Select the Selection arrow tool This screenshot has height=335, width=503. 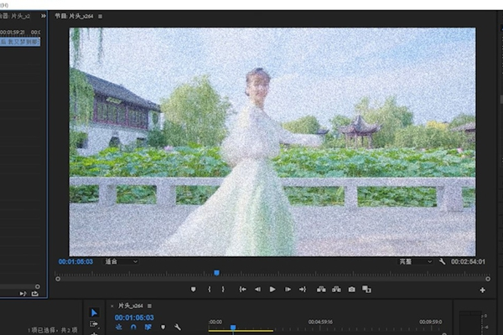click(94, 312)
